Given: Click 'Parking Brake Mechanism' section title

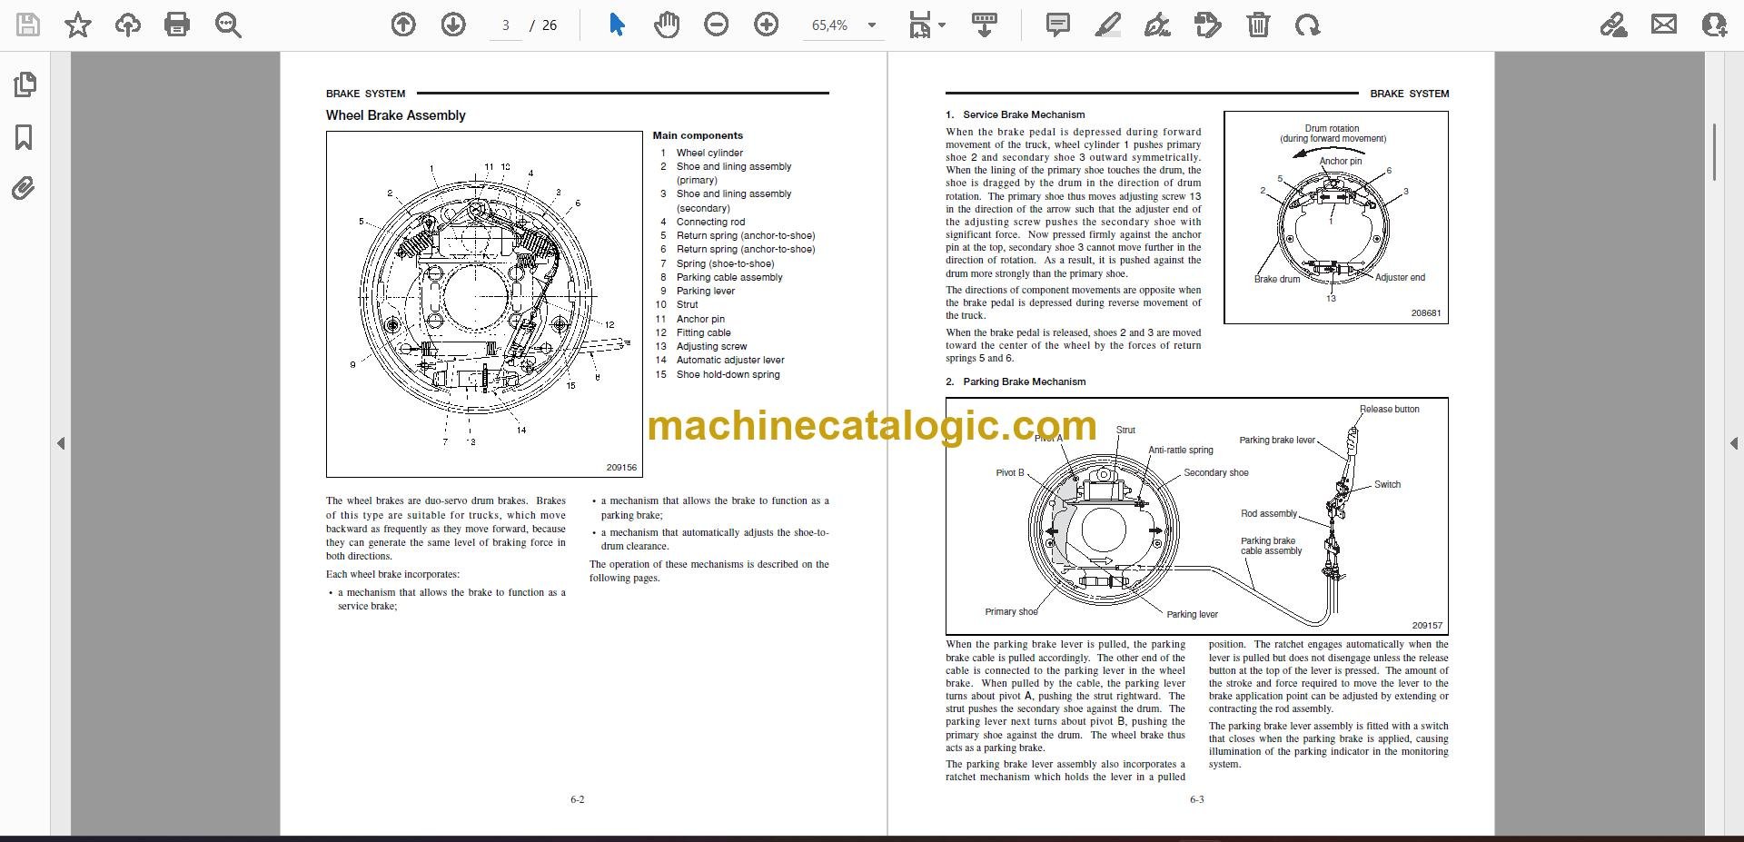Looking at the screenshot, I should tap(1024, 381).
